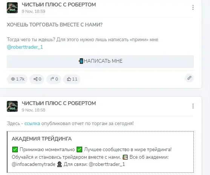Click the АКАДЕМИЯ ТРЕЙДИНГА preview title

tap(41, 139)
